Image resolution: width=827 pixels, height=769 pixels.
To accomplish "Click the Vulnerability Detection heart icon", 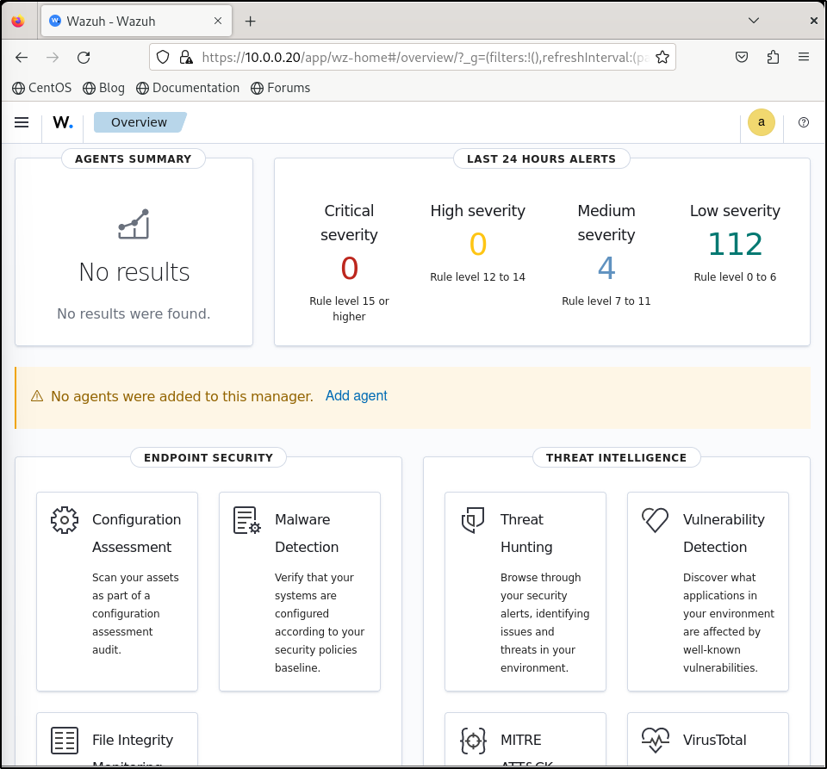I will tap(655, 520).
